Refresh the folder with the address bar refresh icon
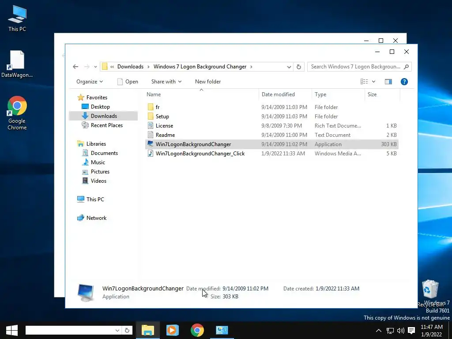452x339 pixels. [299, 67]
